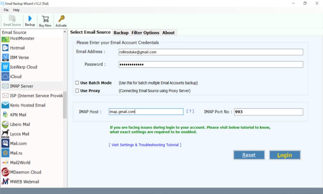The height and width of the screenshot is (194, 323).
Task: Click the email source list scrollbar thumb
Action: tap(65, 105)
